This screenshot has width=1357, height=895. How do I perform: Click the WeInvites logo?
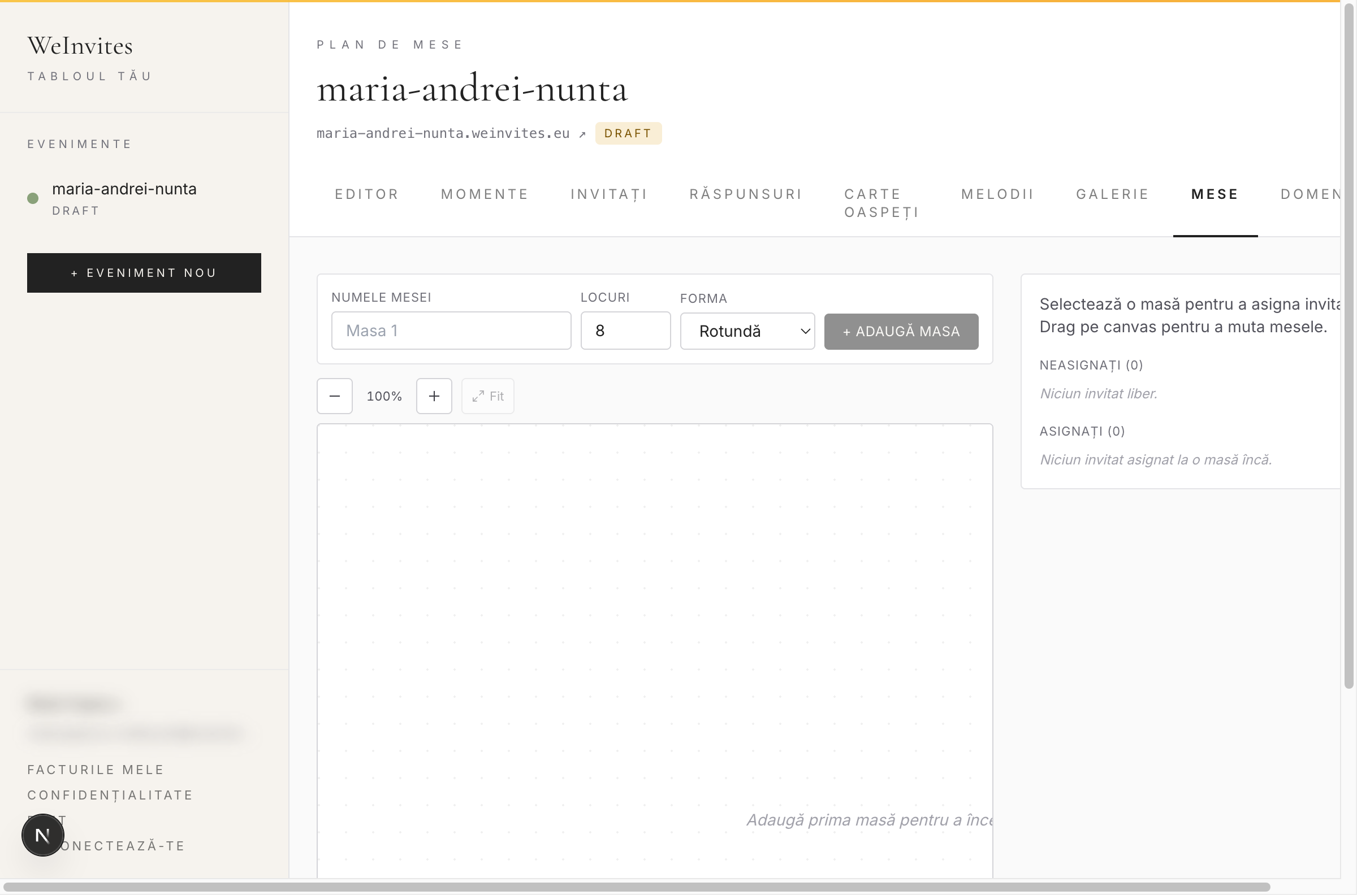pyautogui.click(x=80, y=46)
